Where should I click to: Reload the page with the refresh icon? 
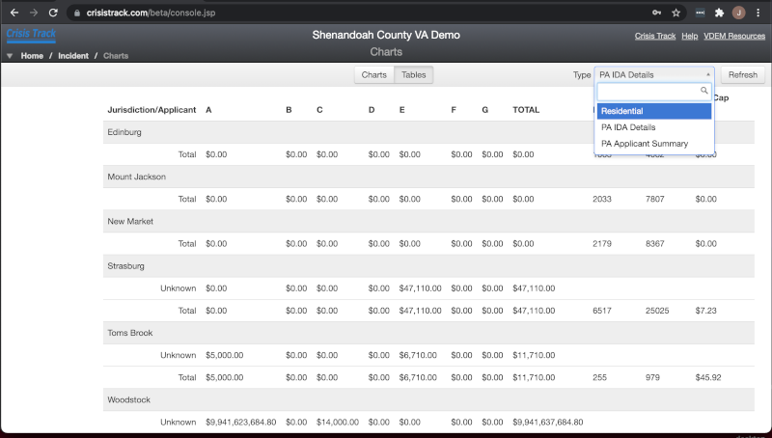[x=53, y=13]
